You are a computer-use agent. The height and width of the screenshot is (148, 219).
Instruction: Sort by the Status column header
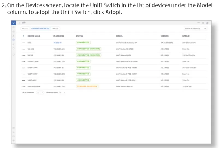(x=79, y=36)
